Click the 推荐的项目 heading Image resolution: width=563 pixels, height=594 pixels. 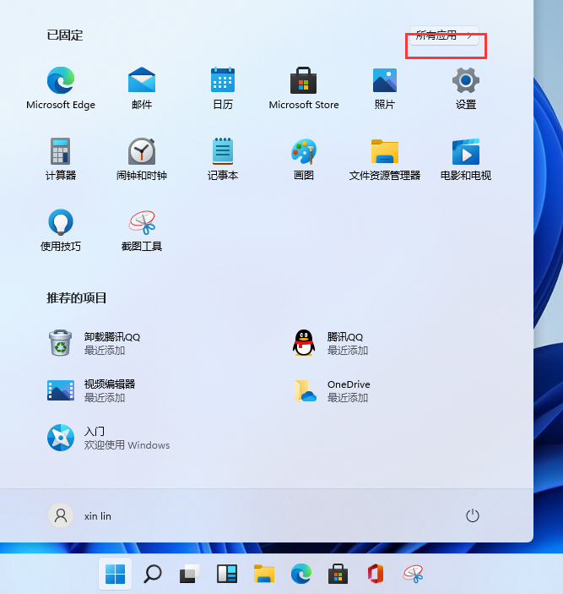[77, 297]
